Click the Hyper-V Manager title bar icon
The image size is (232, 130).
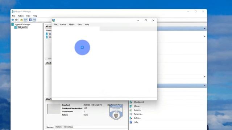(13, 12)
